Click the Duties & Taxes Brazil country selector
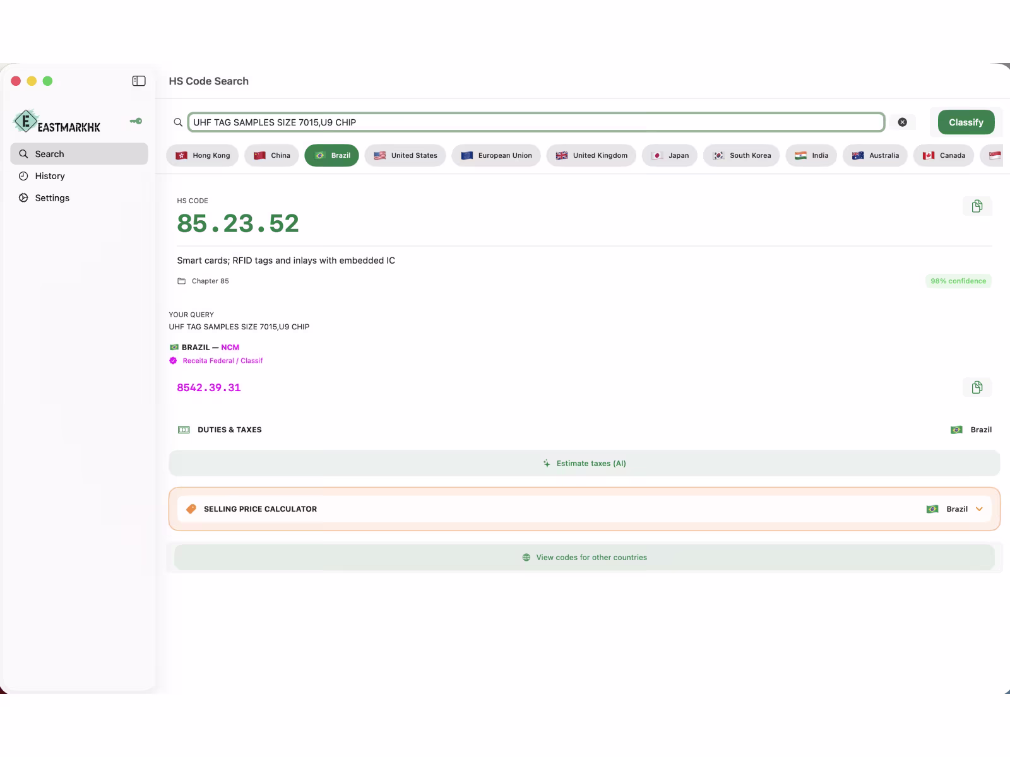This screenshot has height=757, width=1010. tap(971, 430)
